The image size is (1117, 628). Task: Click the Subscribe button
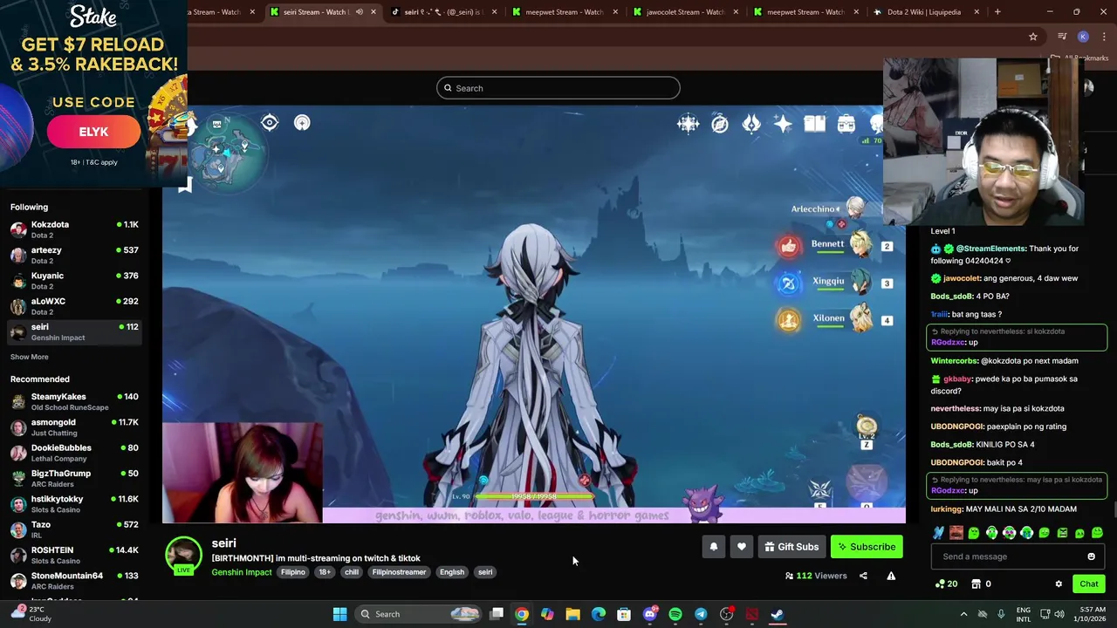point(867,547)
